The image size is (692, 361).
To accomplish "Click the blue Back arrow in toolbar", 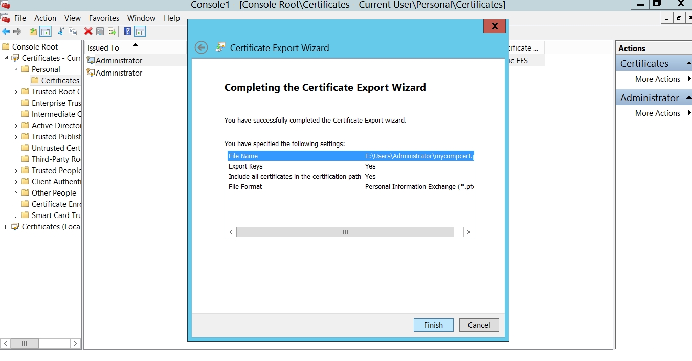I will pos(6,32).
